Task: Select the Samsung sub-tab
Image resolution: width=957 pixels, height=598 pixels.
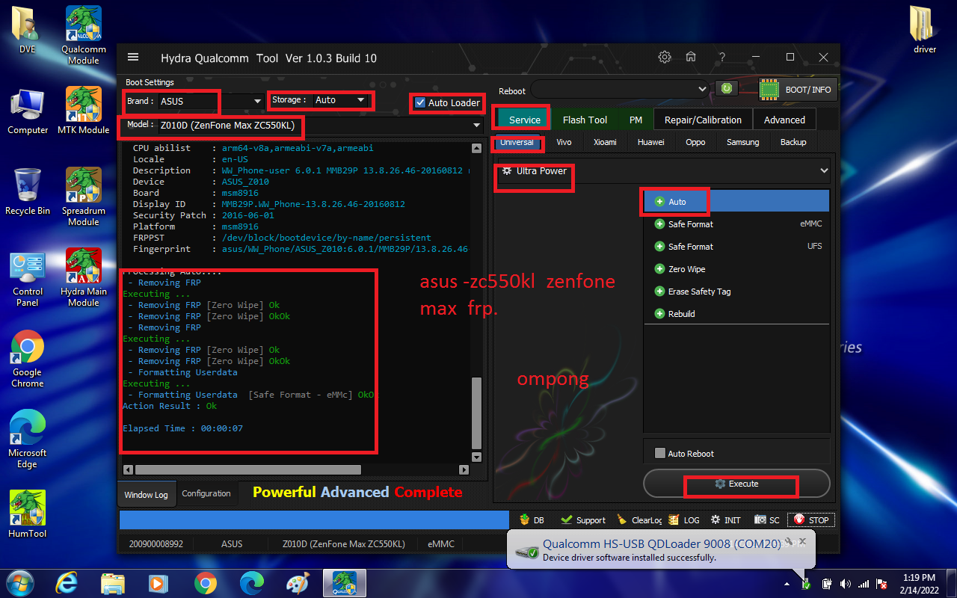Action: [x=742, y=142]
